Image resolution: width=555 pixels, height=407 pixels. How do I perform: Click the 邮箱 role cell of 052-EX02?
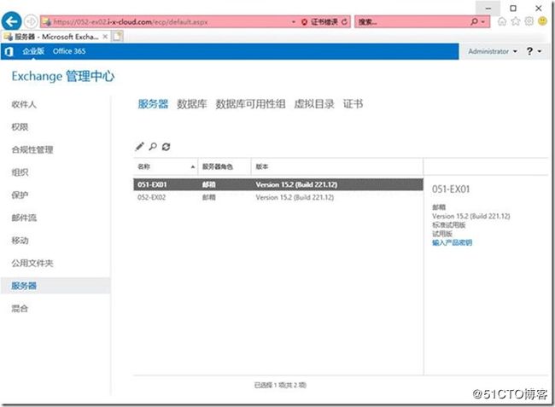[x=209, y=197]
